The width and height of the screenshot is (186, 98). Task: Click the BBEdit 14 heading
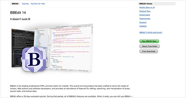(18, 13)
